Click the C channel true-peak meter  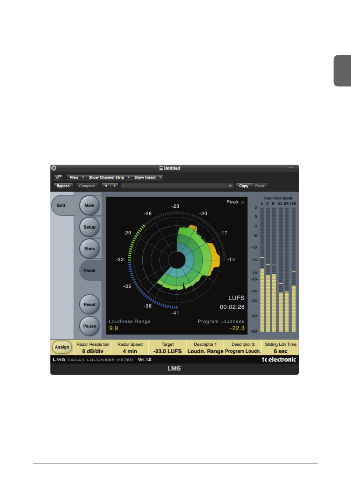coord(268,270)
